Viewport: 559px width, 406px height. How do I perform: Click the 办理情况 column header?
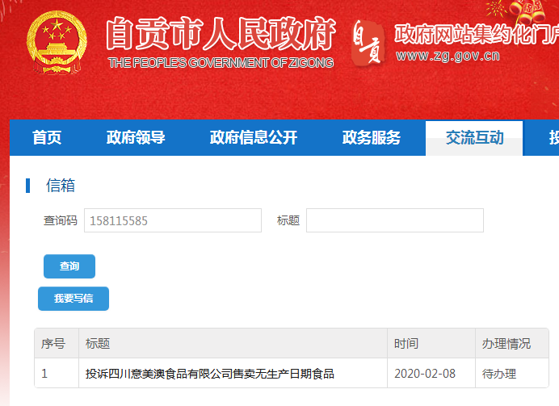pos(506,344)
